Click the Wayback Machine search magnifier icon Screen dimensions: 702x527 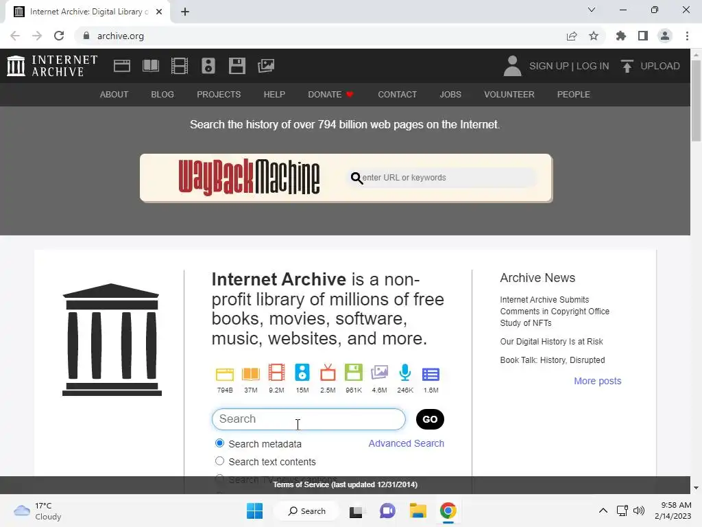click(356, 178)
